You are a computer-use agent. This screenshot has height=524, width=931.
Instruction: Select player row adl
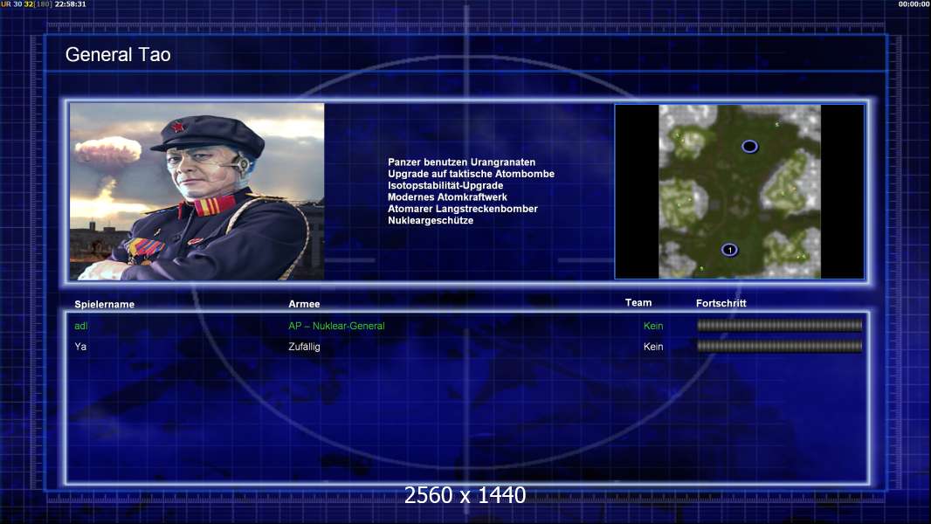coord(467,326)
